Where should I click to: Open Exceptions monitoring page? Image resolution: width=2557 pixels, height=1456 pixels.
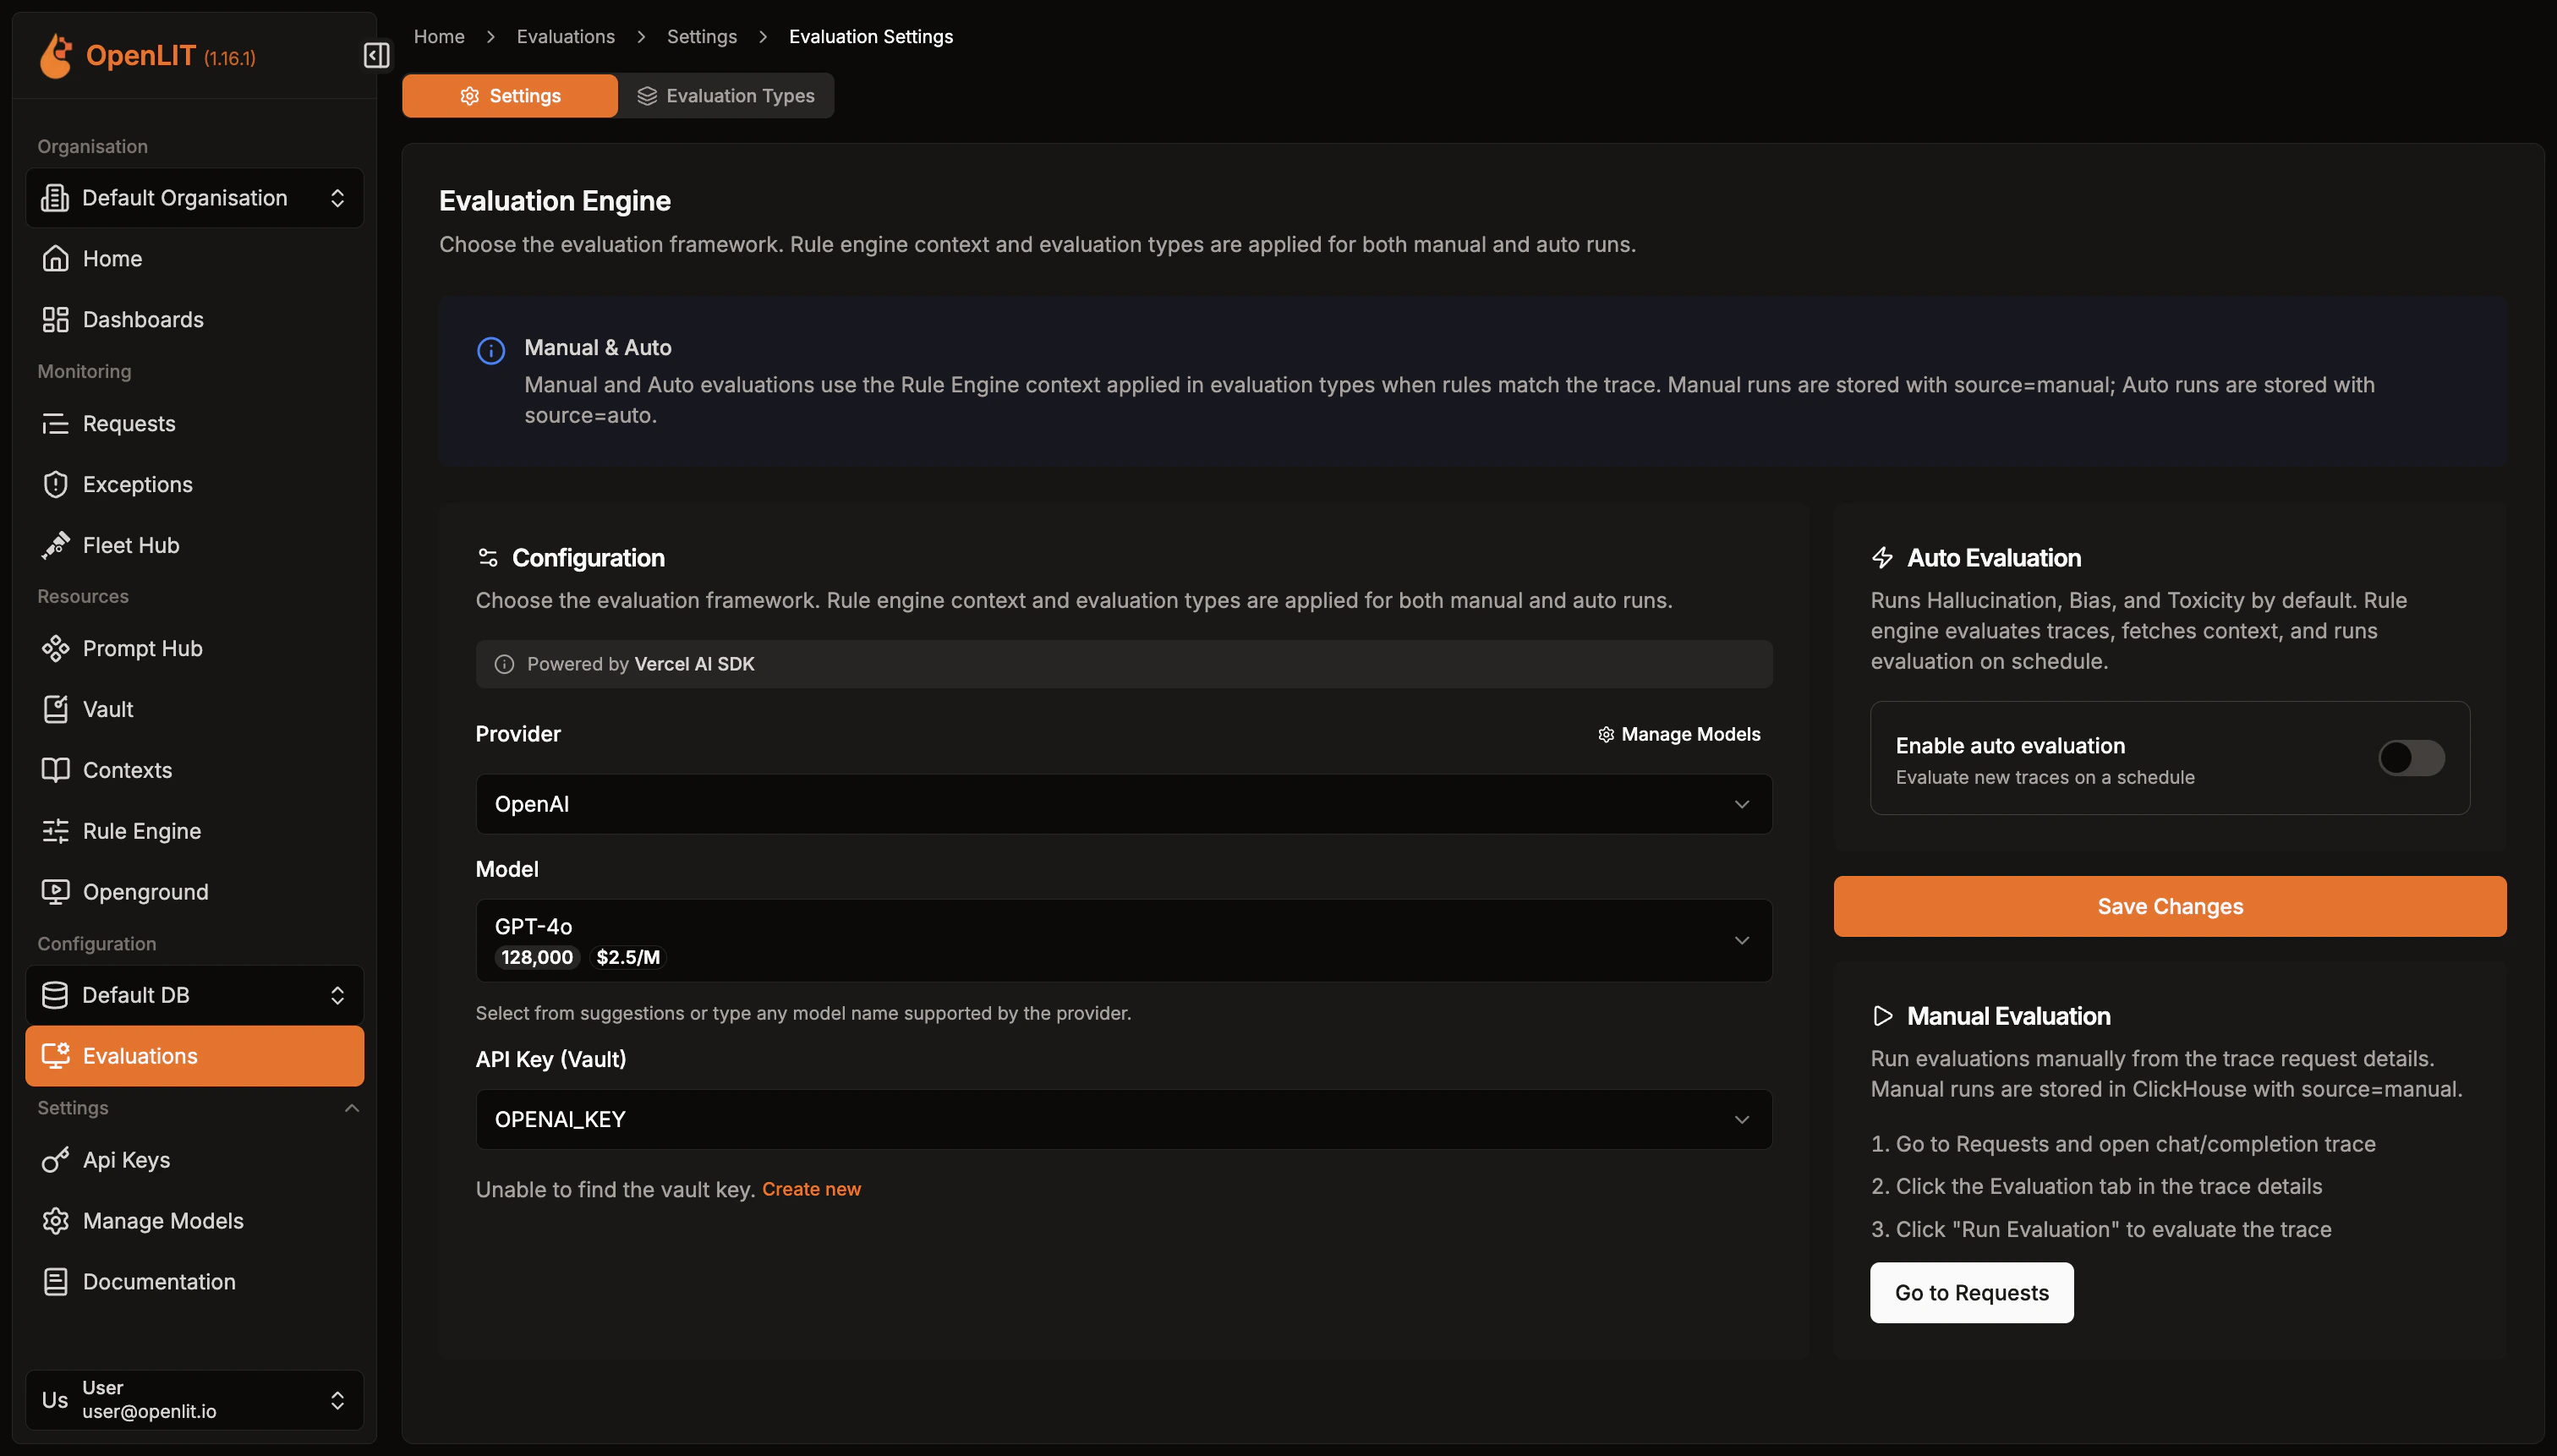point(137,484)
